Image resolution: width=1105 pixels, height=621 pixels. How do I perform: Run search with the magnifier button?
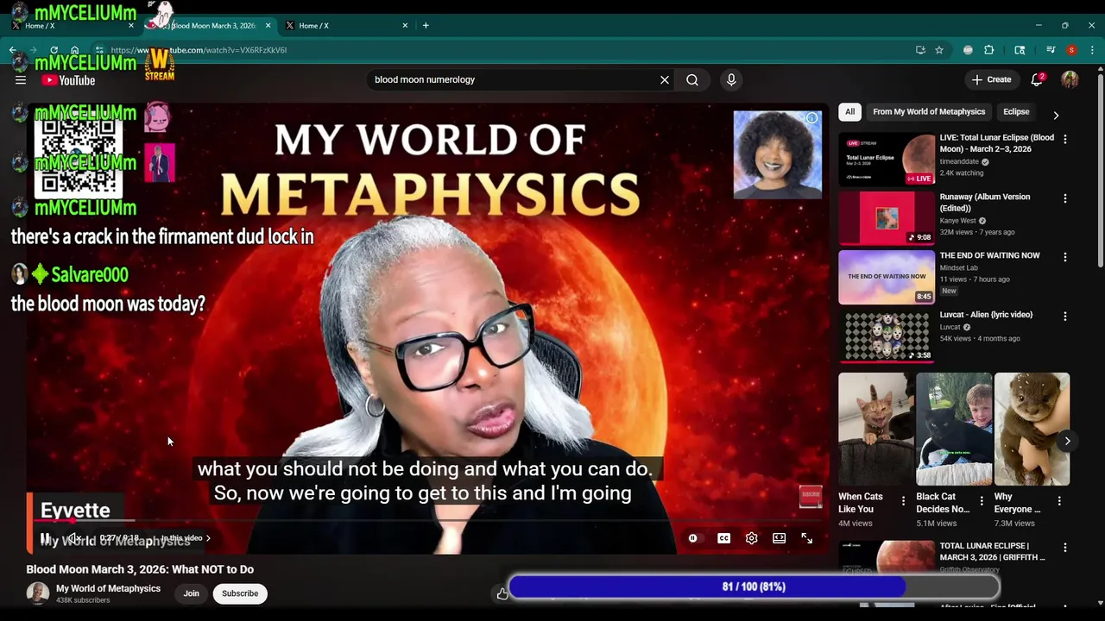(x=692, y=79)
